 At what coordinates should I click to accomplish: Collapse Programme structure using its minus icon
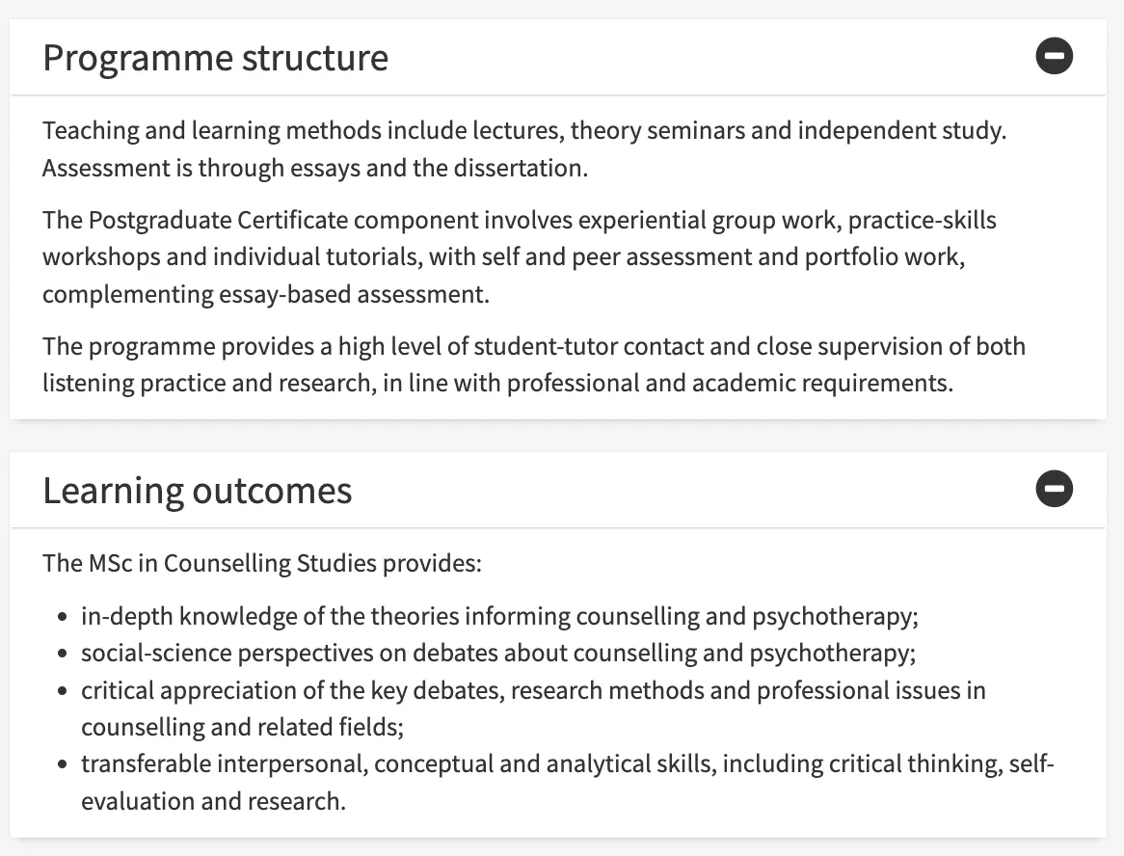(1055, 57)
